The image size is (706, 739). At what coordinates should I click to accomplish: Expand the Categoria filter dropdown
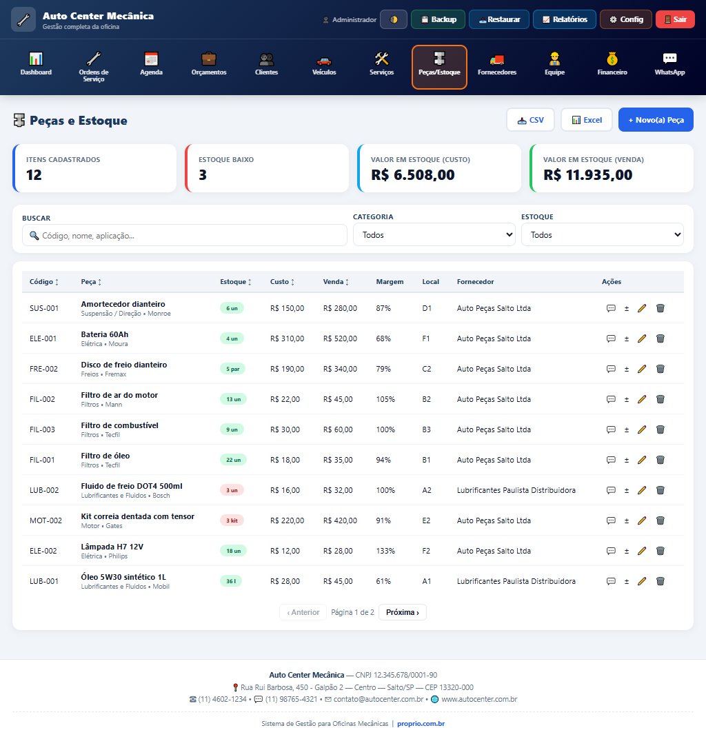pos(434,234)
